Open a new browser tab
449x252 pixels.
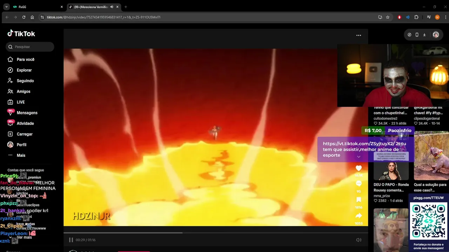coord(126,7)
